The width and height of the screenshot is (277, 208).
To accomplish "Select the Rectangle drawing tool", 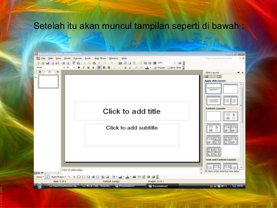I will (x=79, y=177).
